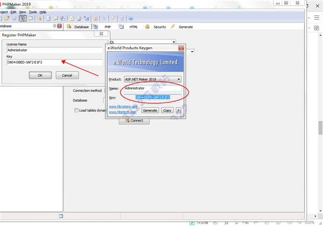Close the Database side panel
Screen dimensions: 323x226
point(59,26)
